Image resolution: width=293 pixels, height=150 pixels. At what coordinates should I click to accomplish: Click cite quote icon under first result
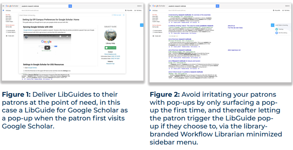point(172,22)
